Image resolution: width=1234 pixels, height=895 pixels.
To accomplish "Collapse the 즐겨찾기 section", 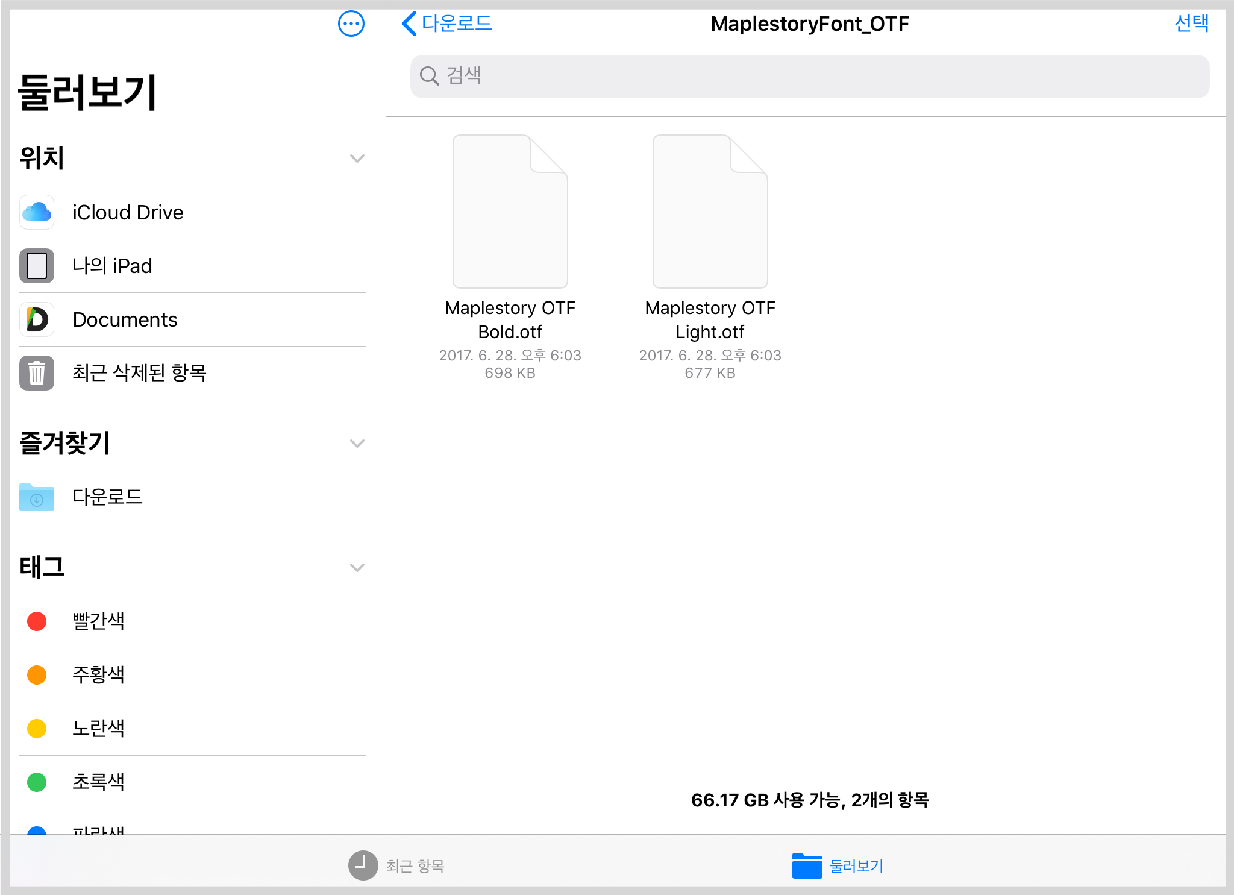I will 357,444.
